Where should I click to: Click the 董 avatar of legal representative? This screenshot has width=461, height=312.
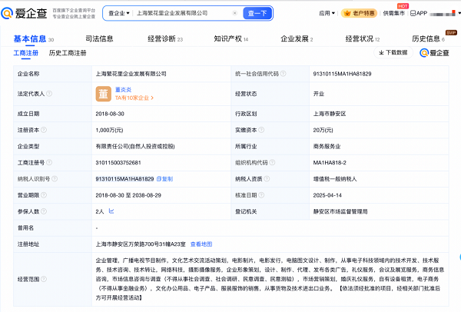(x=102, y=94)
